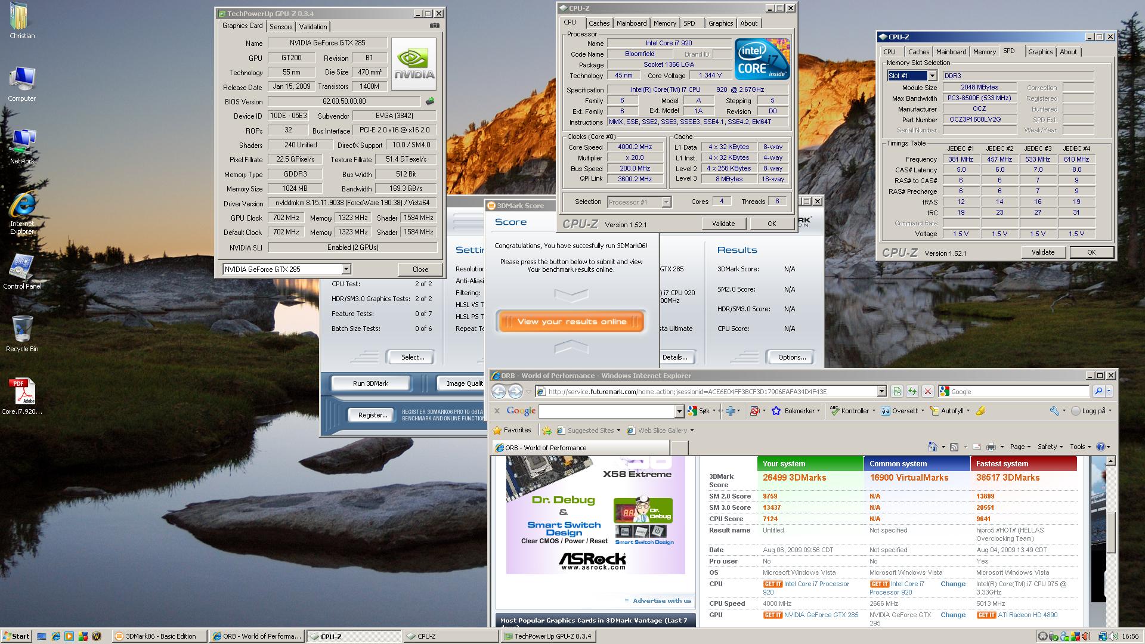Viewport: 1145px width, 644px height.
Task: Click the IE help question mark icon
Action: point(1101,447)
